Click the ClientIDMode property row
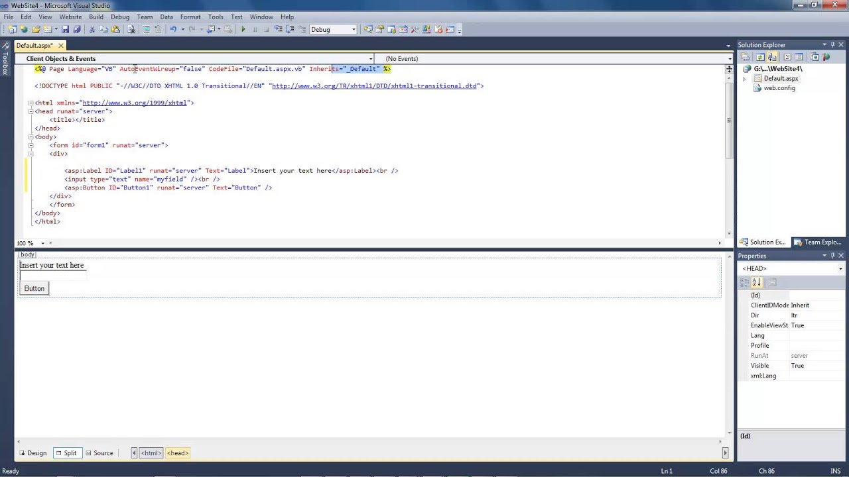 tap(792, 305)
